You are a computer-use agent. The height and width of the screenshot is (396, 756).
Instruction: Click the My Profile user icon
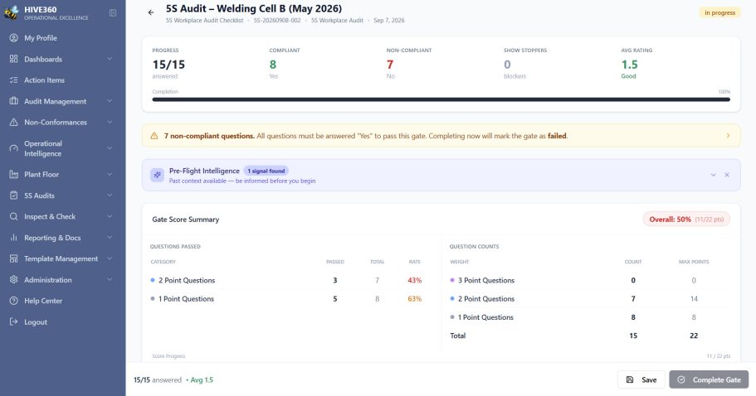point(13,38)
